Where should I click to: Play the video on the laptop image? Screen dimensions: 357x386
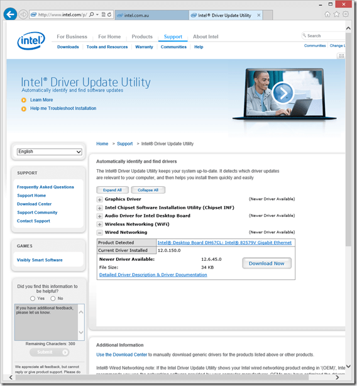pyautogui.click(x=283, y=93)
